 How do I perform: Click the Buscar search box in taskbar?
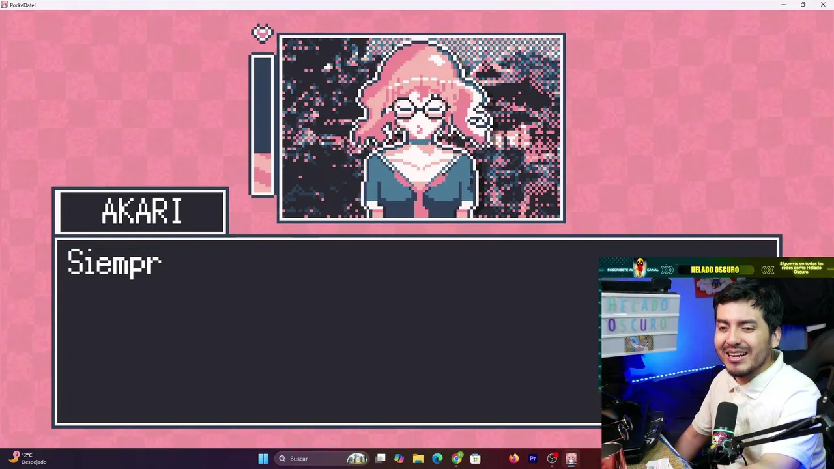[323, 459]
